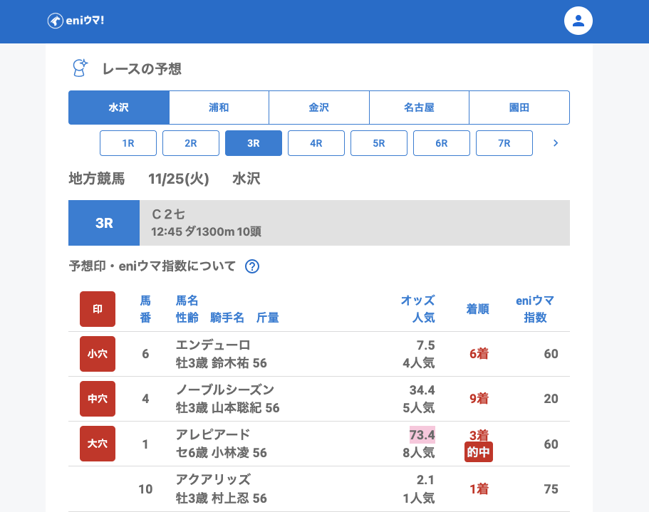The image size is (649, 512).
Task: Click the help question mark icon
Action: [x=252, y=266]
